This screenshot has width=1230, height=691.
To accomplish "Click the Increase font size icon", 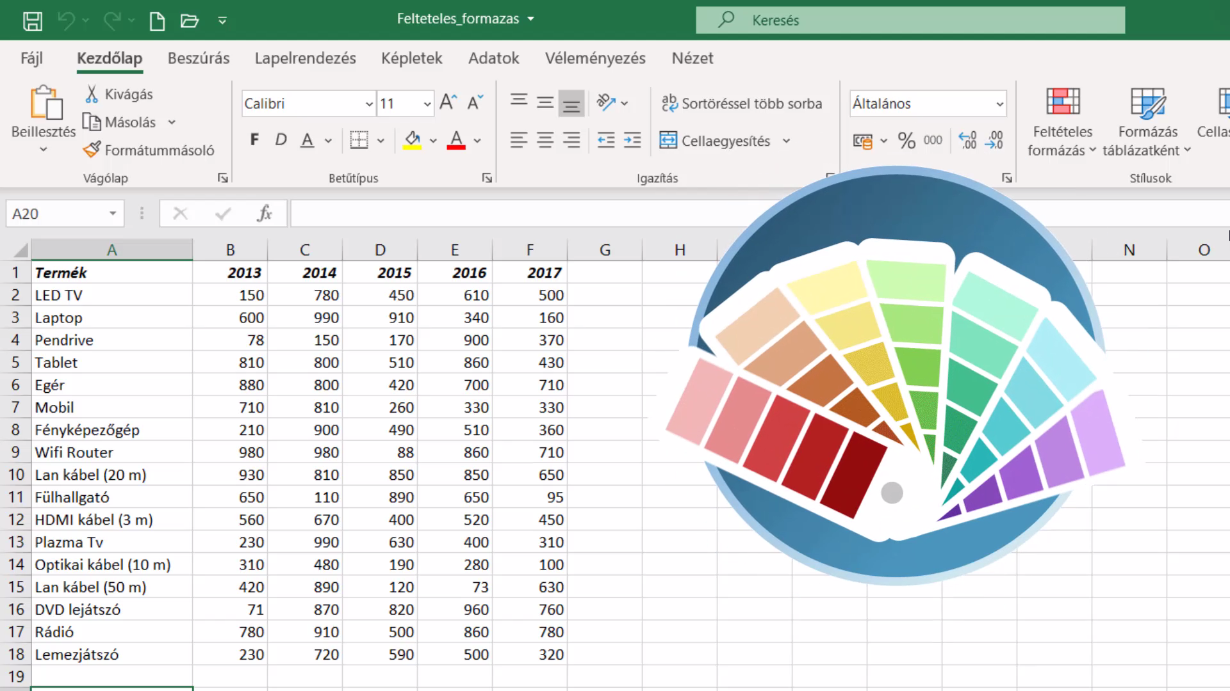I will coord(448,103).
